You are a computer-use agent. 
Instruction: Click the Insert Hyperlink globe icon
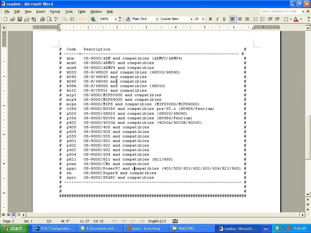93,19
